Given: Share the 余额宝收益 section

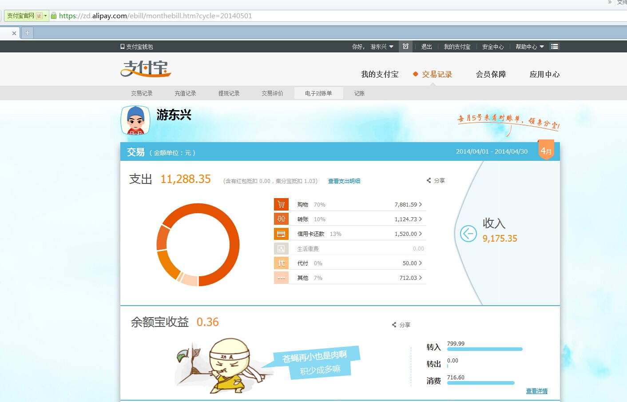Looking at the screenshot, I should [401, 325].
